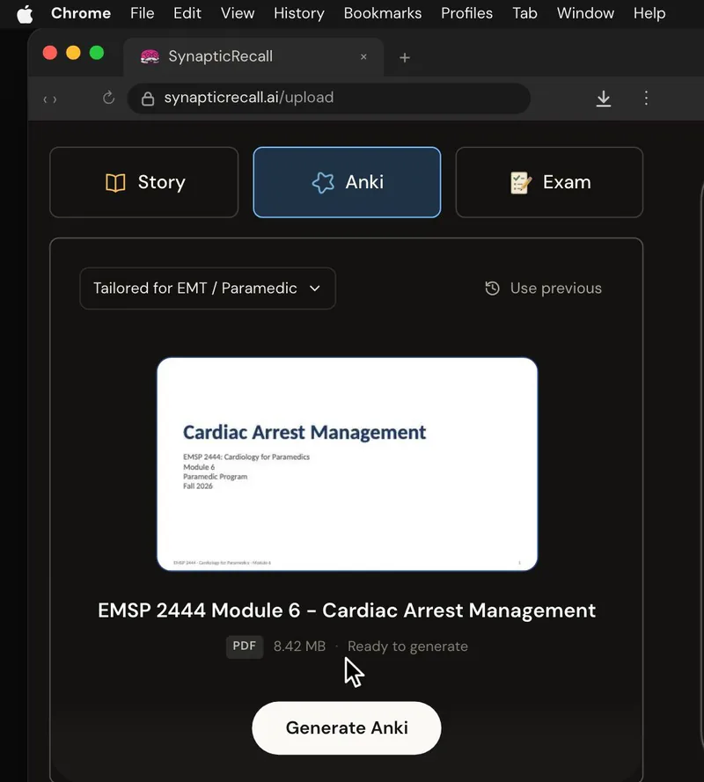Click the Cardiac Arrest Management slide thumbnail
This screenshot has height=782, width=704.
pos(348,464)
